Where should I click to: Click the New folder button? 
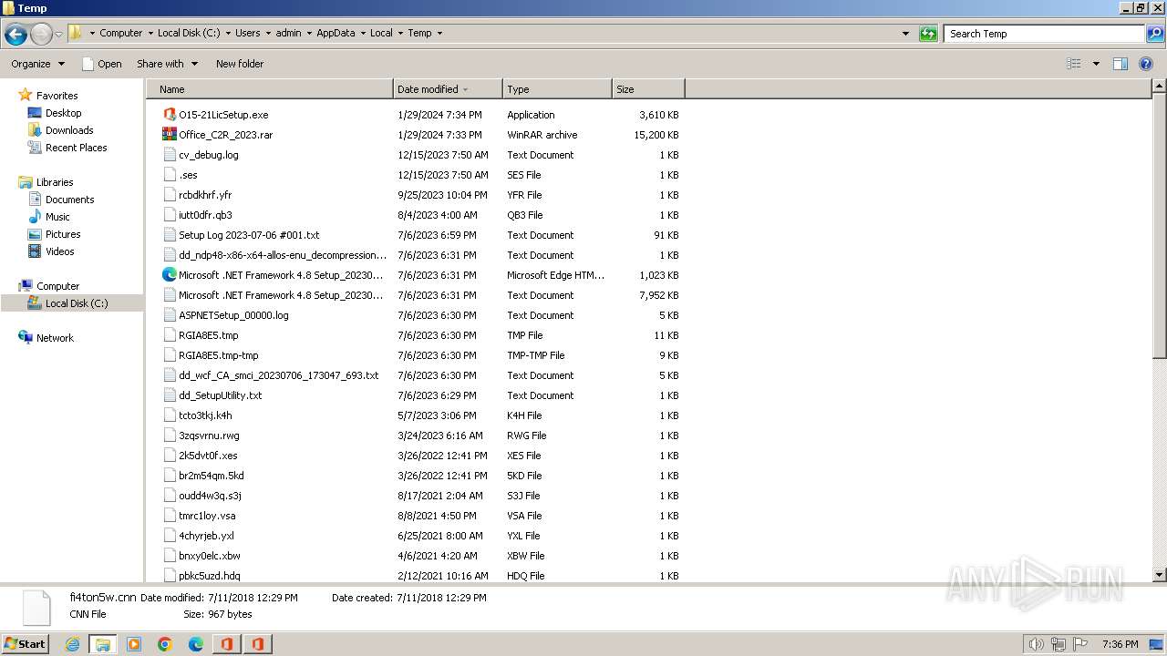pos(240,64)
